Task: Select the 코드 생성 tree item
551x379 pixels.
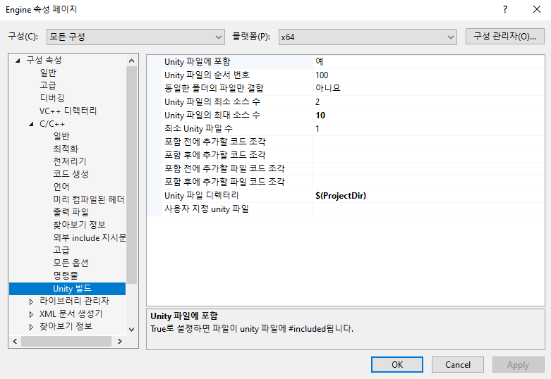Action: (x=71, y=174)
